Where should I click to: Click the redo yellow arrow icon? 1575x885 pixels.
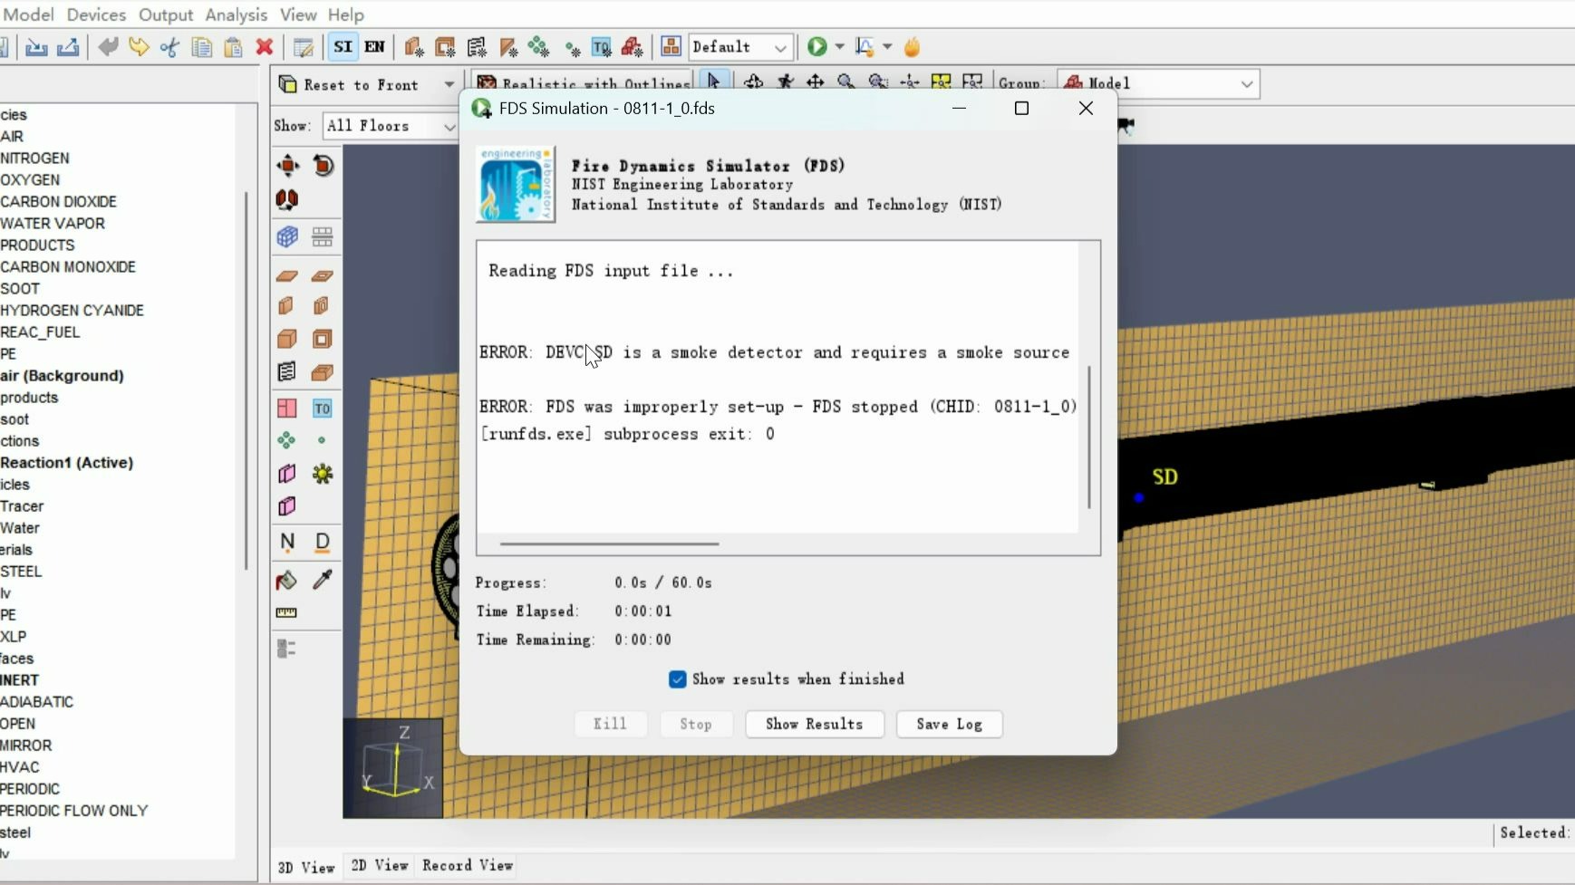tap(139, 47)
